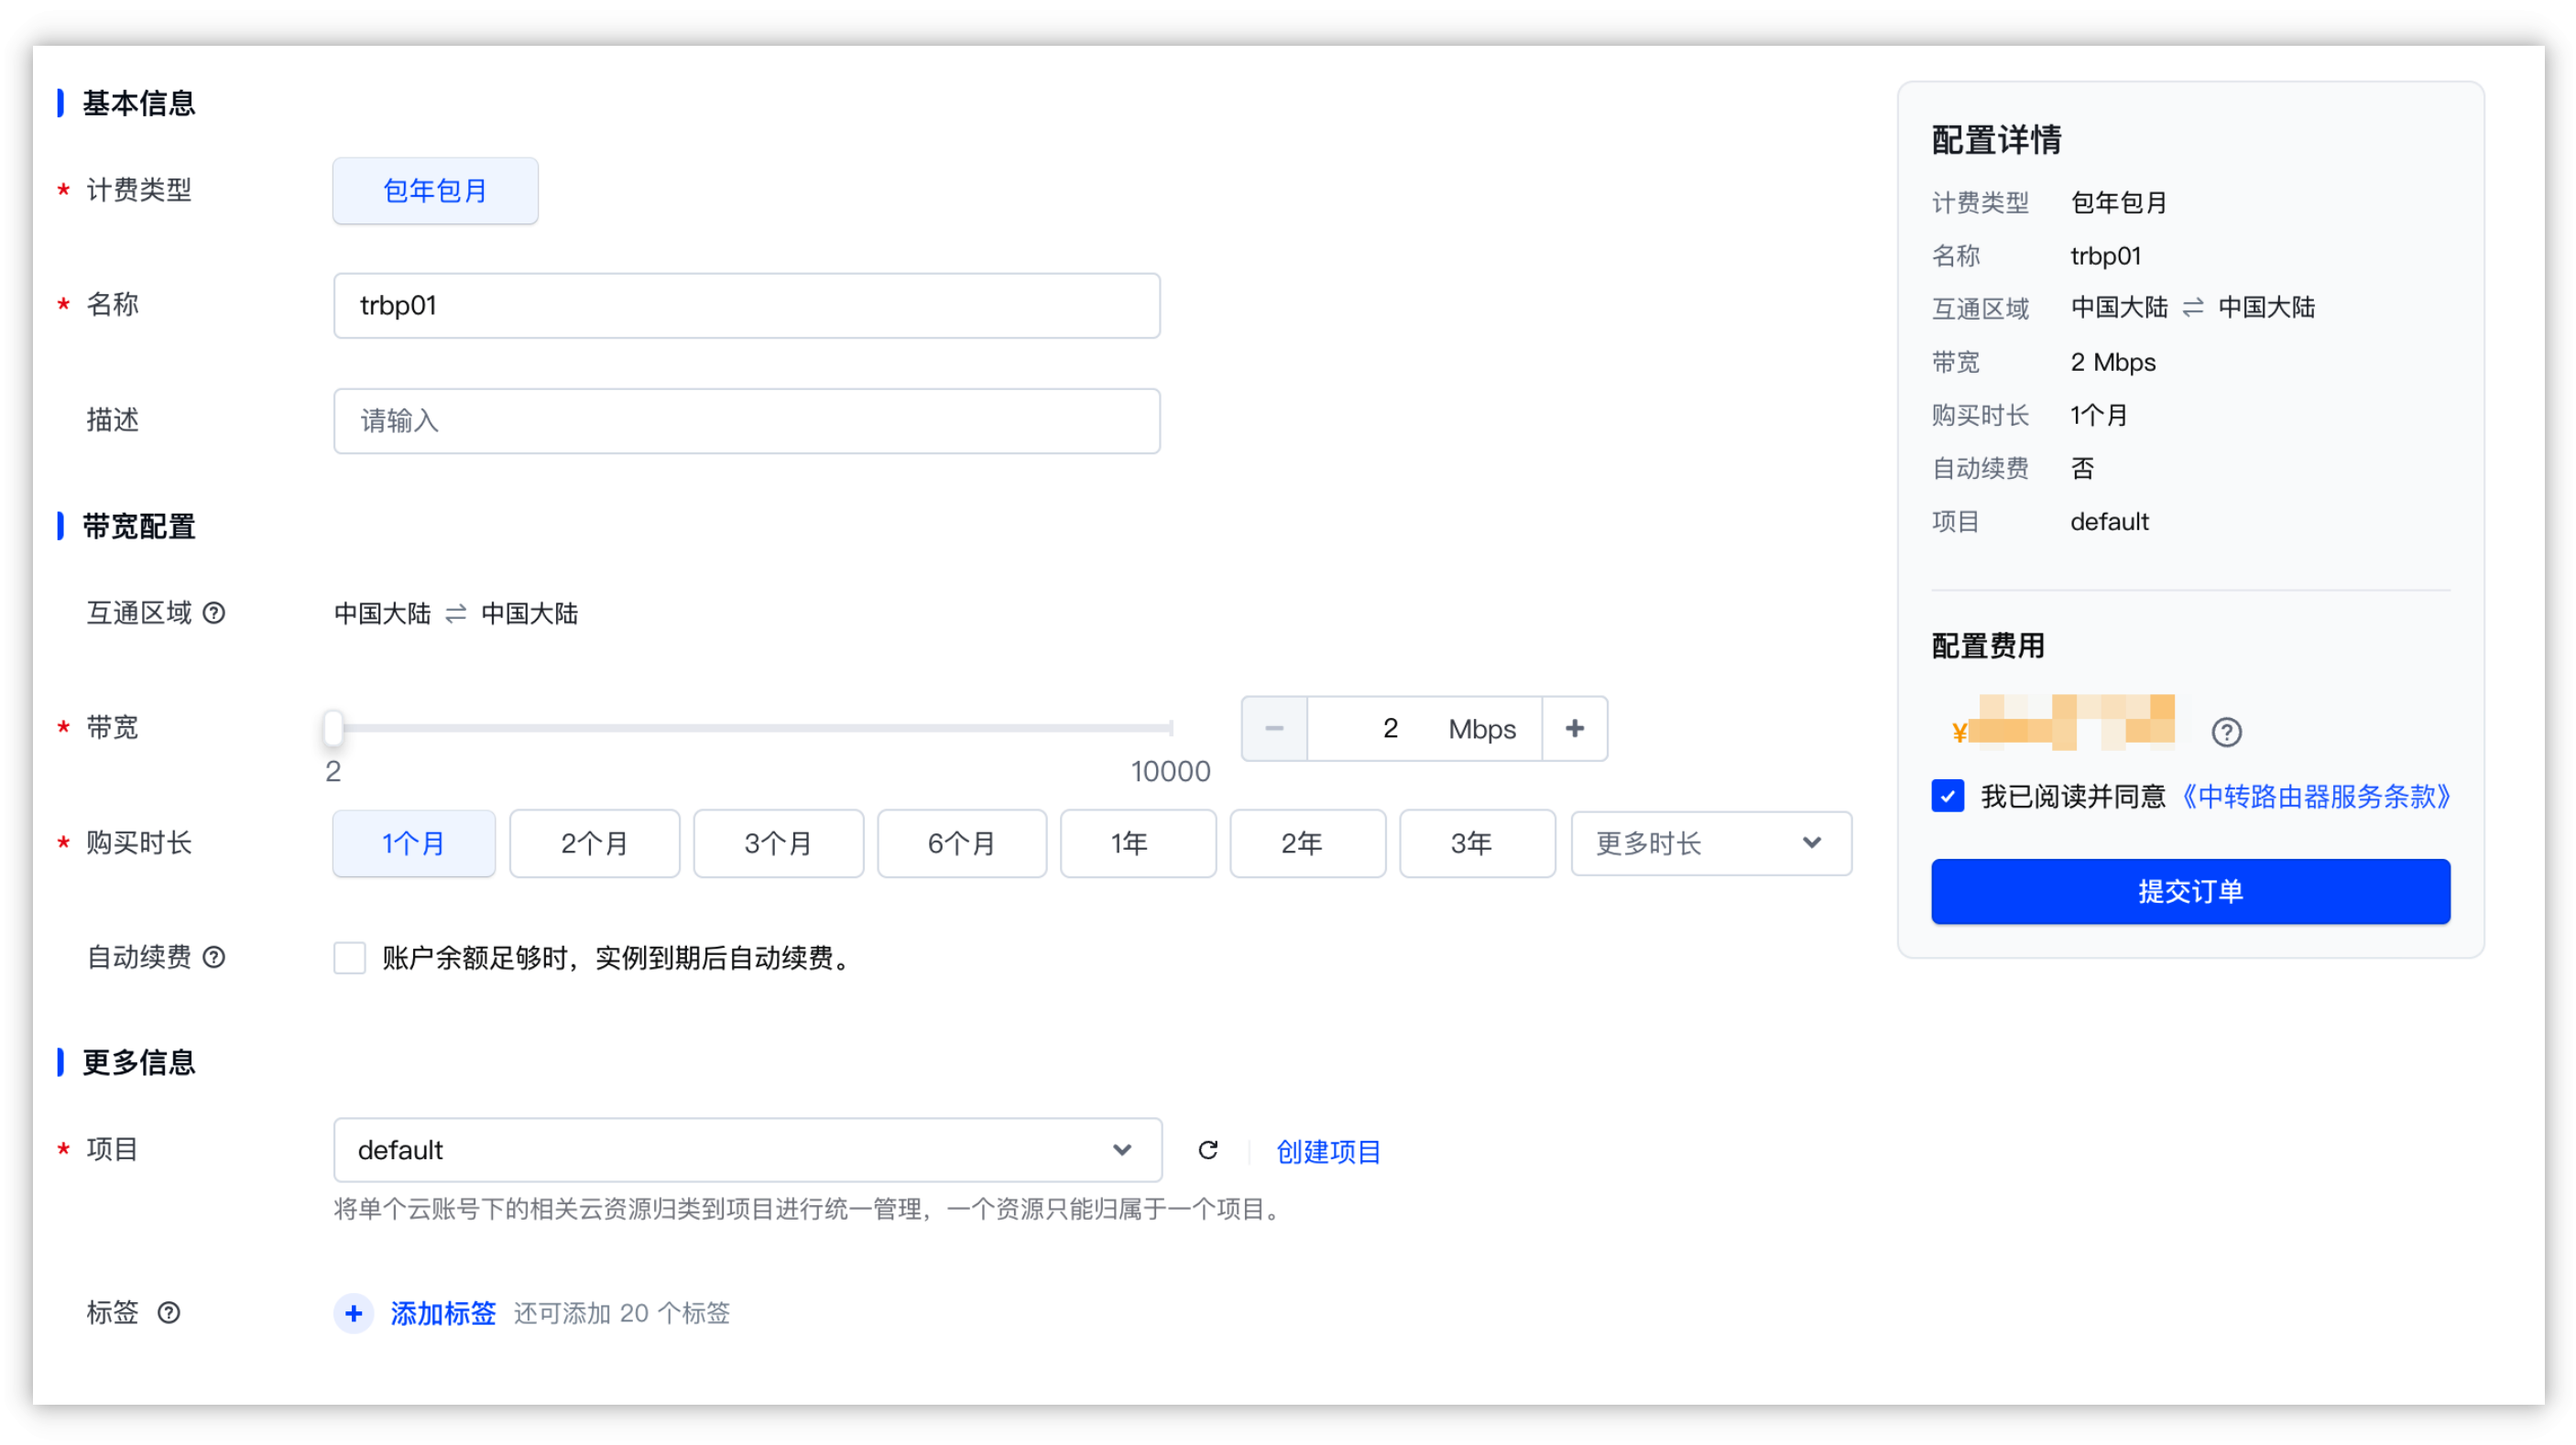
Task: Click the slider maximum label 10000
Action: click(1170, 771)
